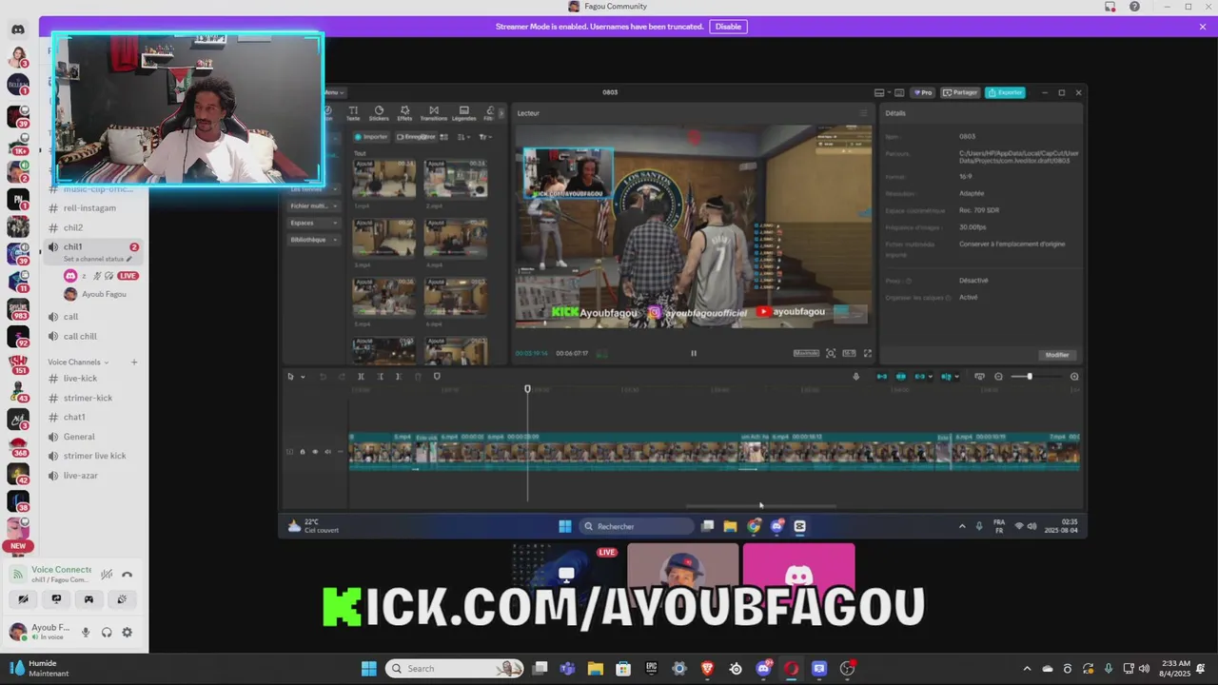Open the Discord inbox icon in title bar

point(1110,7)
